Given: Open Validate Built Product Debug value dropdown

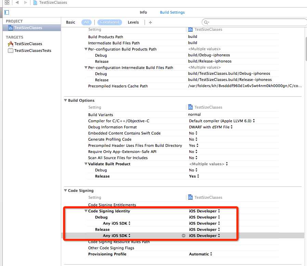Looking at the screenshot, I should pos(193,170).
